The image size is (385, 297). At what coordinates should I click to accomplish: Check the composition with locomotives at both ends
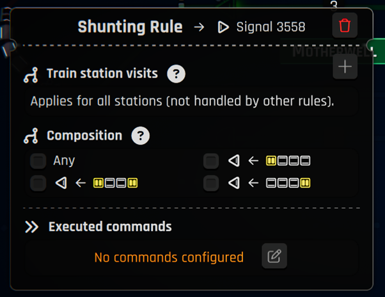click(x=38, y=183)
